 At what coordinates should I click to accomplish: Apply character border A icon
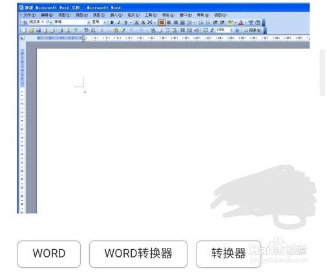point(136,23)
